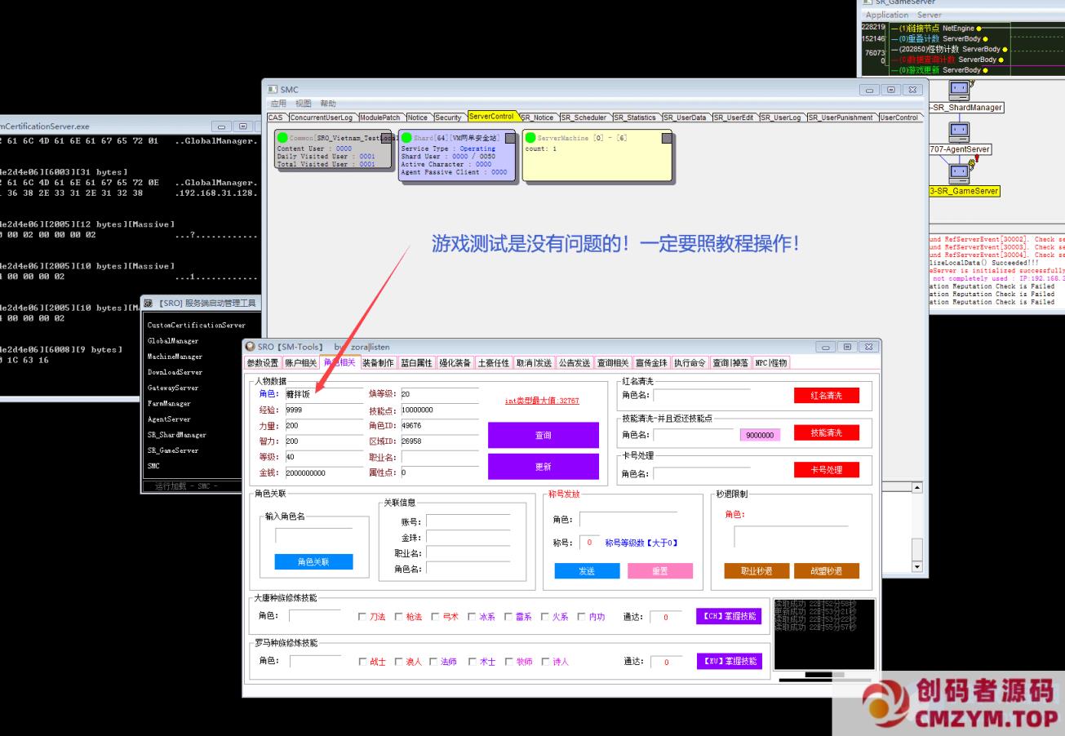
Task: Enable the 刀法 skill checkbox
Action: click(362, 618)
